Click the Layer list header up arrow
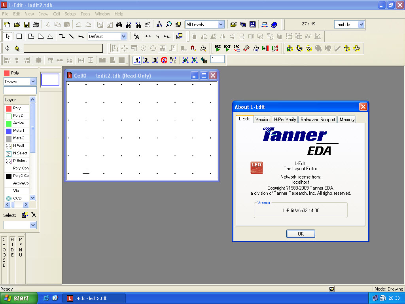Image resolution: width=405 pixels, height=304 pixels. (x=32, y=99)
